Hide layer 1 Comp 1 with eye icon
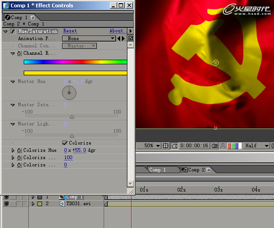This screenshot has width=274, height=228. coord(7,197)
